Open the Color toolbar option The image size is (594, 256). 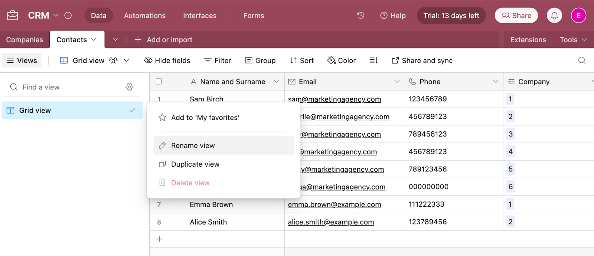click(342, 60)
